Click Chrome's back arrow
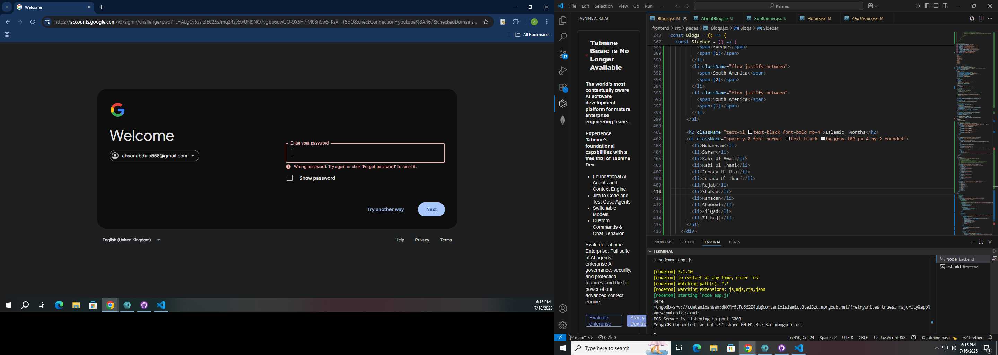 click(x=8, y=22)
